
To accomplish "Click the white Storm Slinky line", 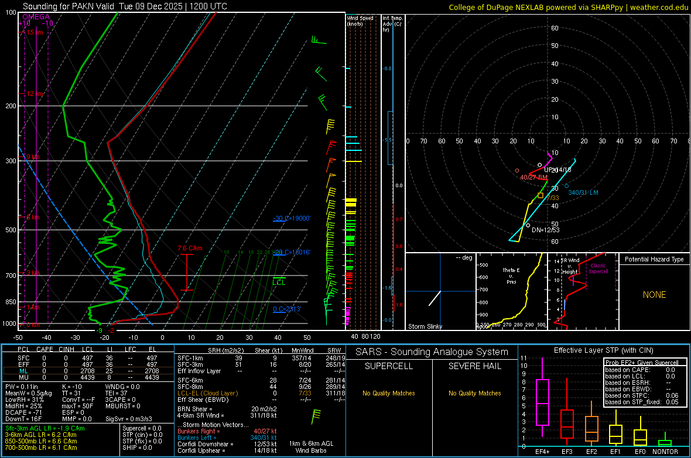I will pos(435,298).
